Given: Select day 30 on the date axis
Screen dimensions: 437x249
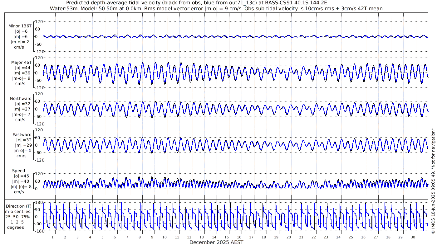Looking at the screenshot, I should click(413, 237).
